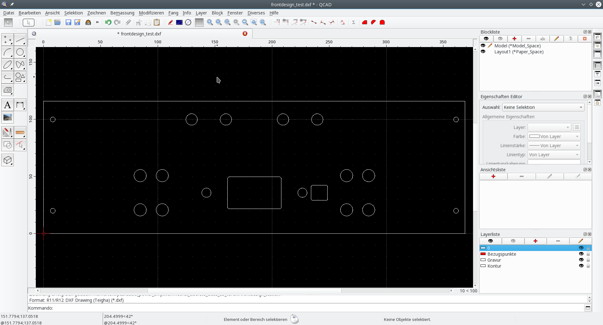Create a new drawing file
This screenshot has width=603, height=325.
[48, 22]
